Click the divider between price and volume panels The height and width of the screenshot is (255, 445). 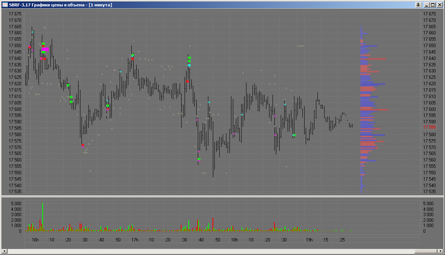pos(222,197)
